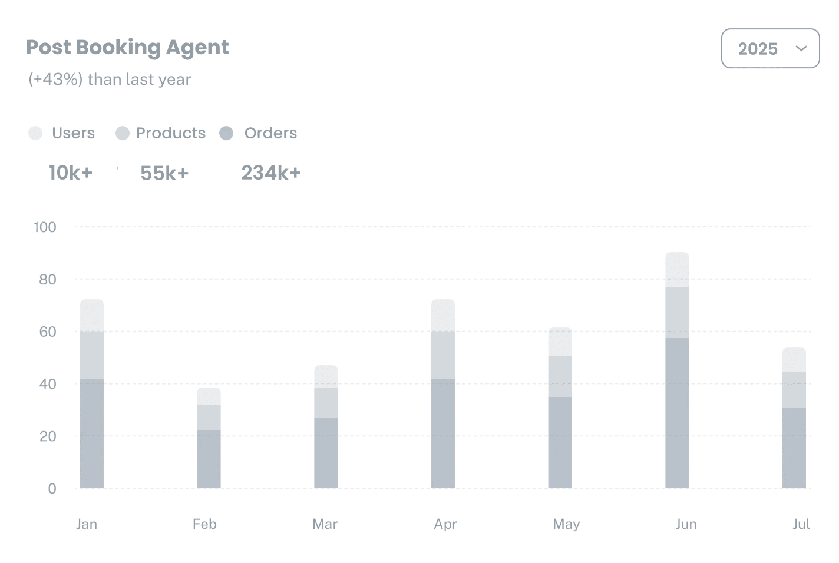839x563 pixels.
Task: Click the 55k+ Products statistic
Action: [x=165, y=173]
